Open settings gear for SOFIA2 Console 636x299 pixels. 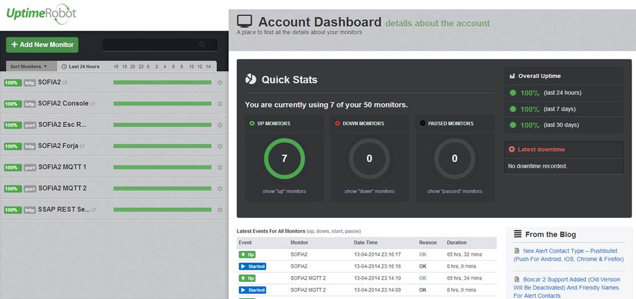click(x=220, y=104)
